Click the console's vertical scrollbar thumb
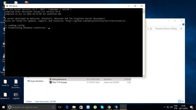The height and width of the screenshot is (110, 196). [x=144, y=12]
